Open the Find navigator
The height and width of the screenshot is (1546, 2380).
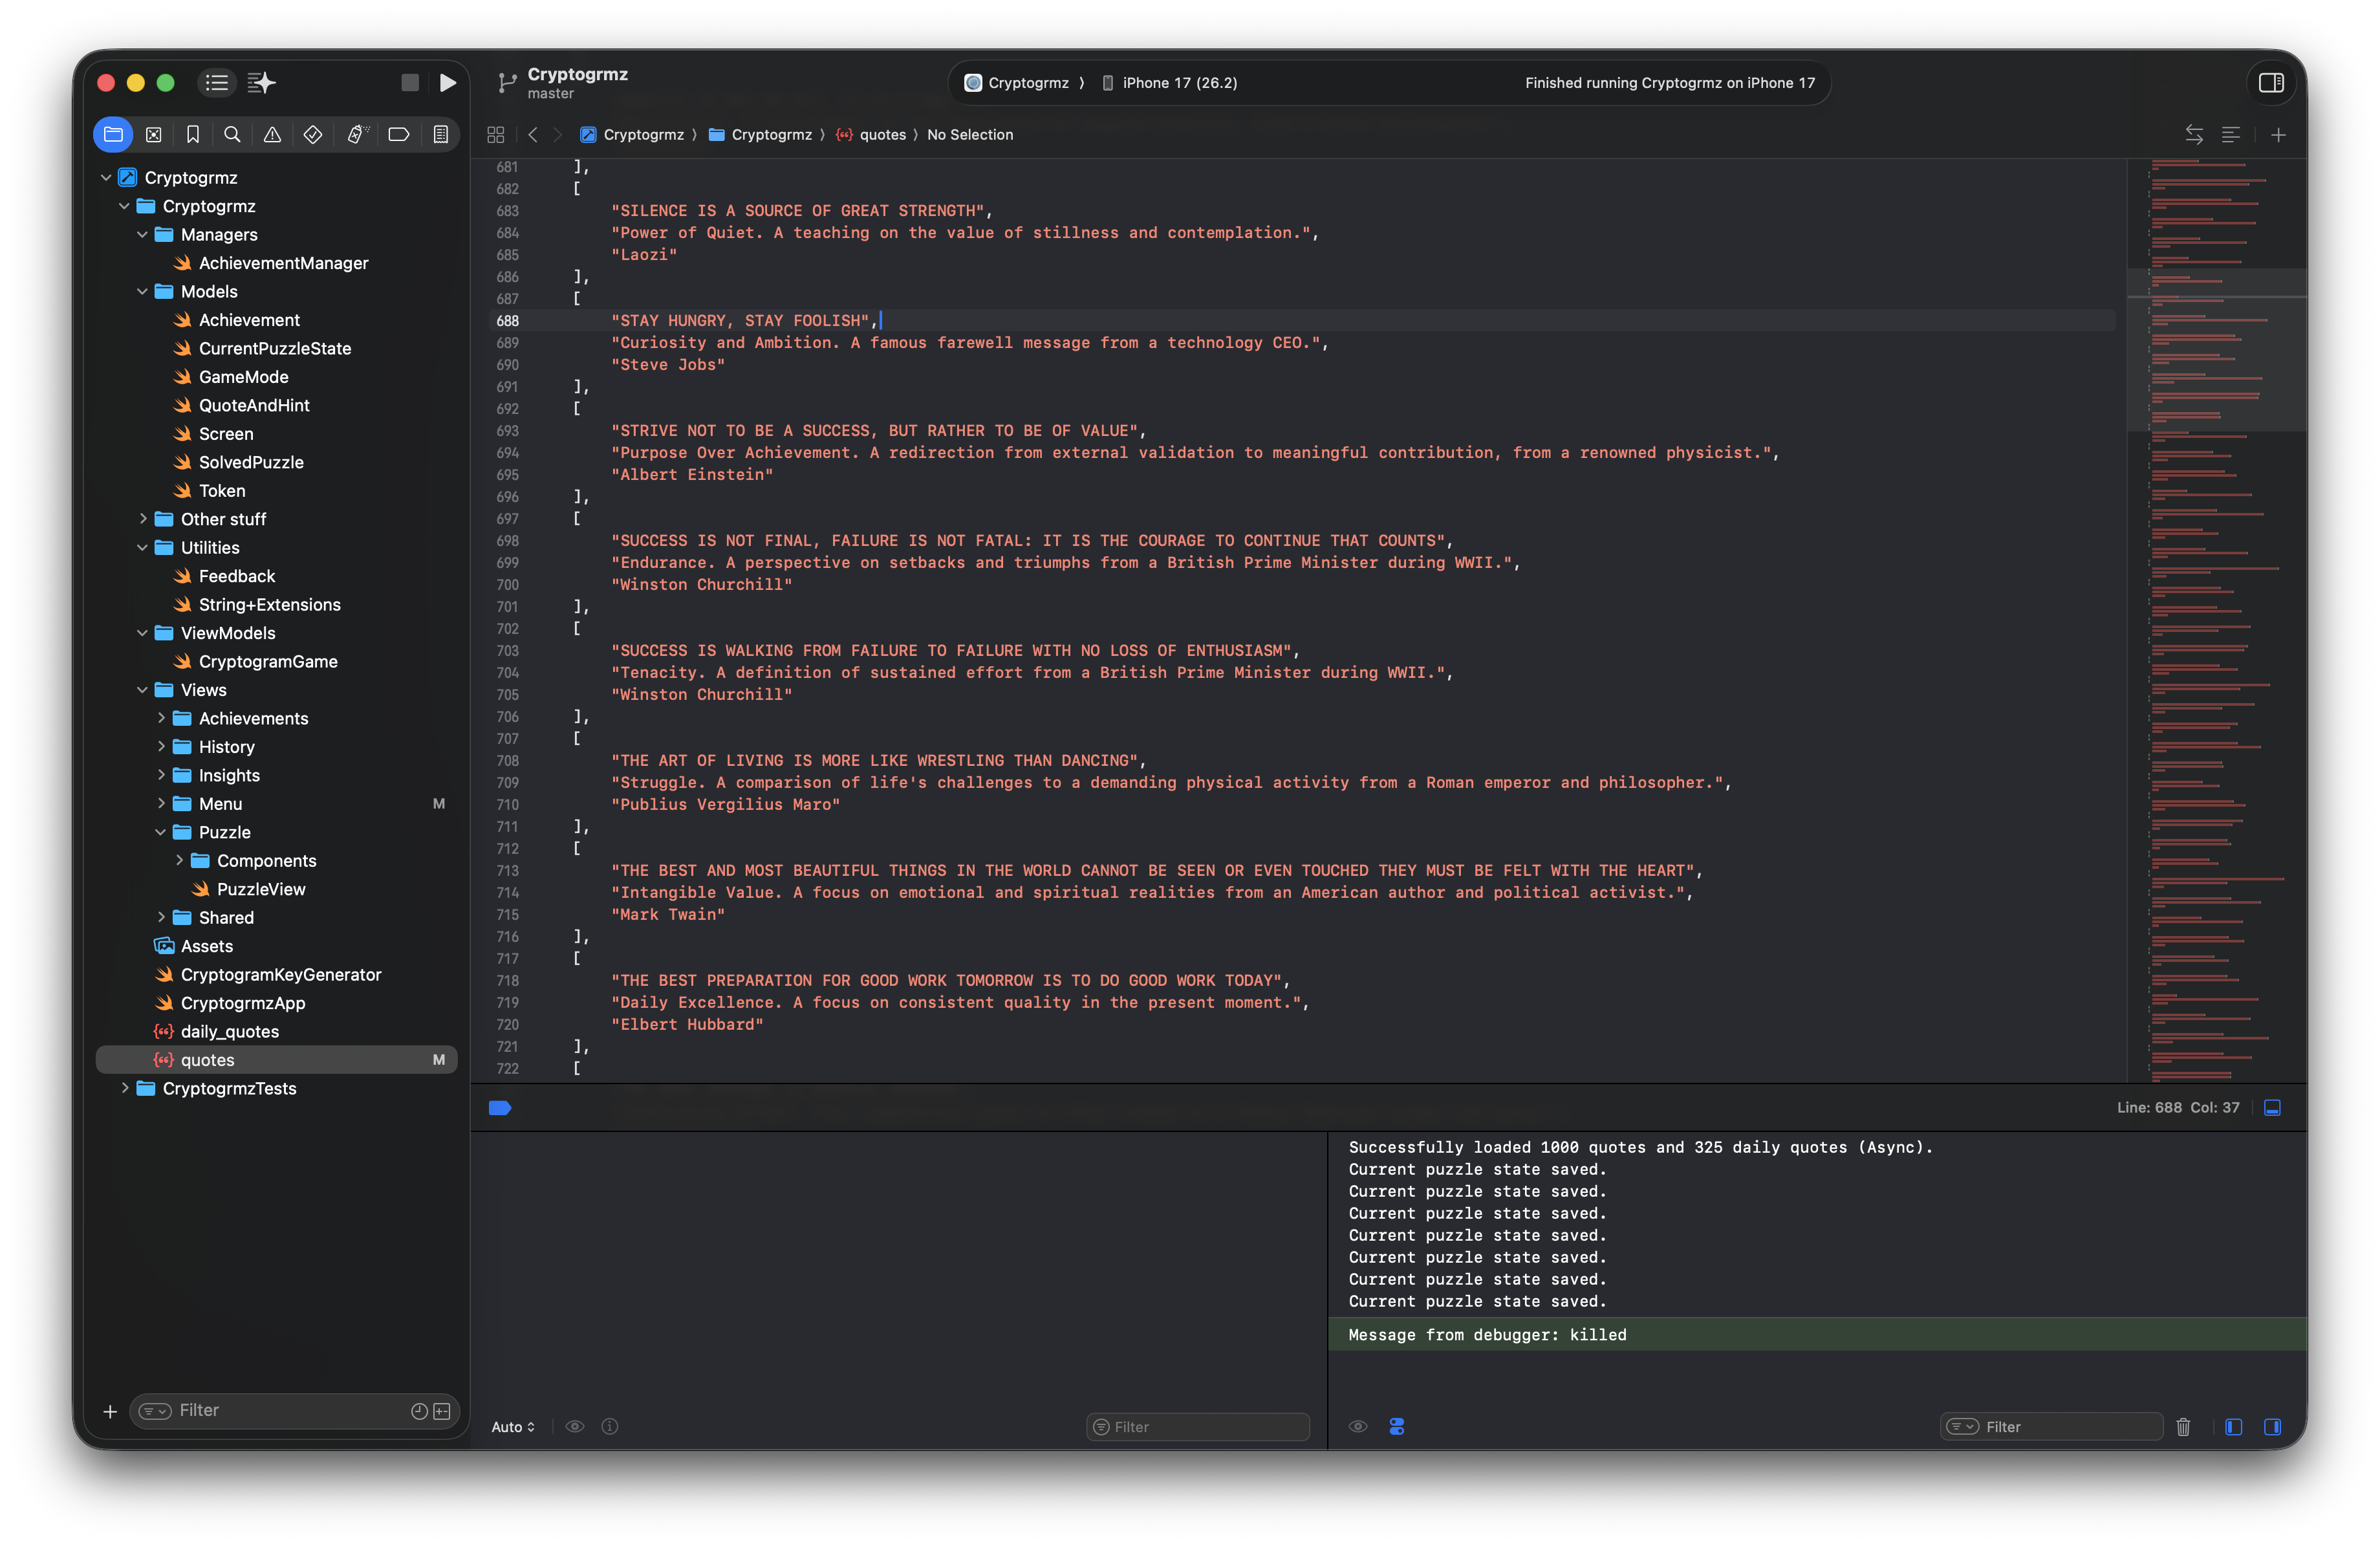coord(232,134)
